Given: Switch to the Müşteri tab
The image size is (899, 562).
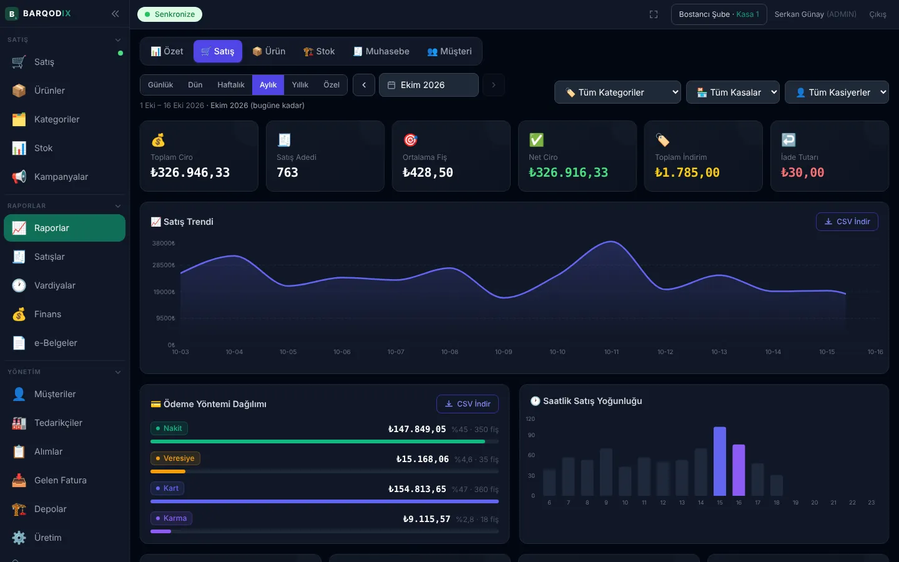Looking at the screenshot, I should 449,51.
